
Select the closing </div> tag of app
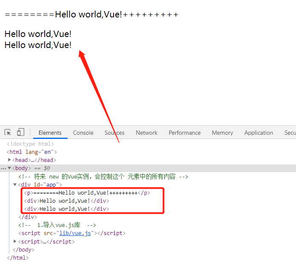[28, 217]
